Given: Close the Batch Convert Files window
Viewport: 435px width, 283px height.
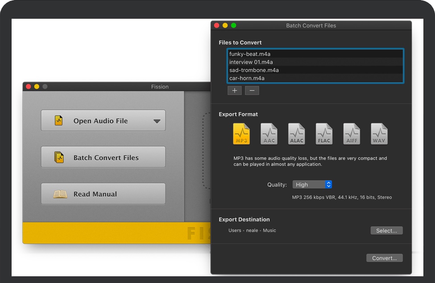Looking at the screenshot, I should (217, 25).
